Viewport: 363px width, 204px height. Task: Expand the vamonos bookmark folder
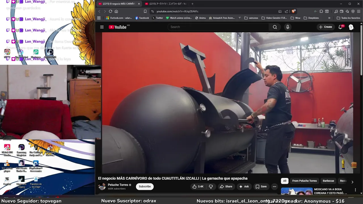pos(251,18)
